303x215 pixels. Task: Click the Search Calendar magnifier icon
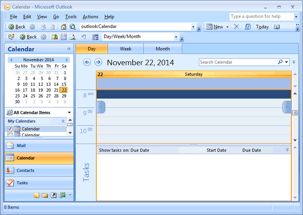[x=280, y=62]
